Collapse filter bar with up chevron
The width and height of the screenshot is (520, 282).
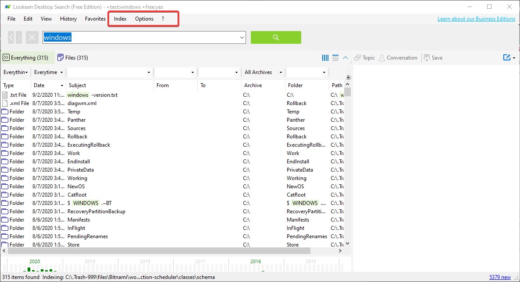tap(345, 58)
